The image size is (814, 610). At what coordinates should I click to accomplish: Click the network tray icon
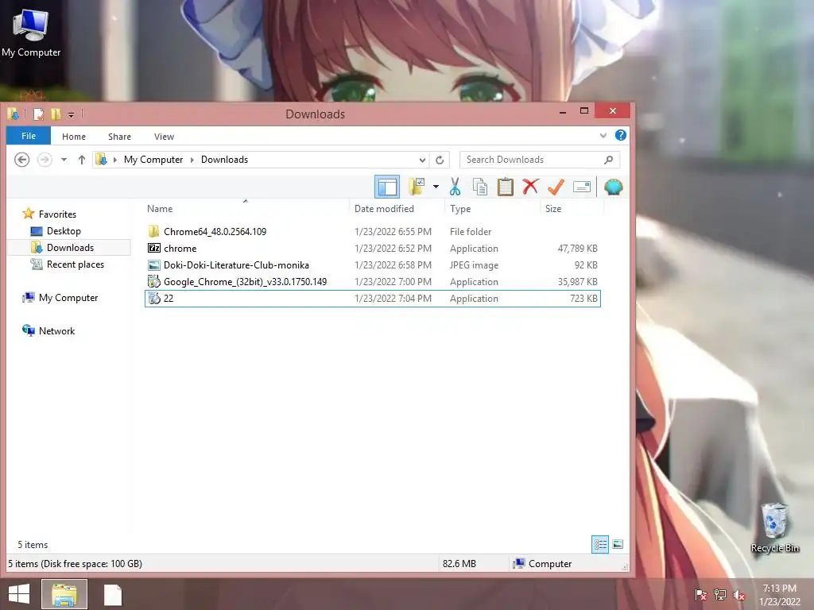click(720, 594)
